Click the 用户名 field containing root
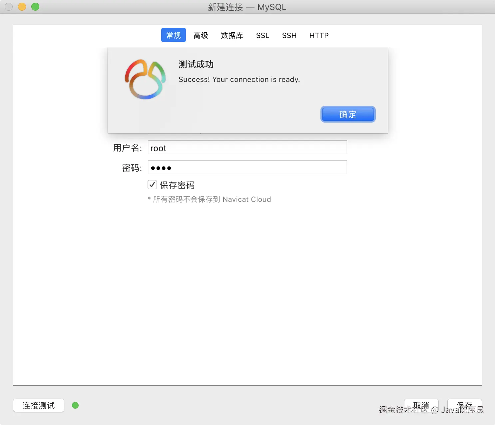This screenshot has height=425, width=495. [247, 147]
